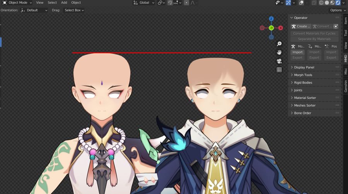This screenshot has width=348, height=194.
Task: Click Export under the Pose column
Action: [331, 58]
